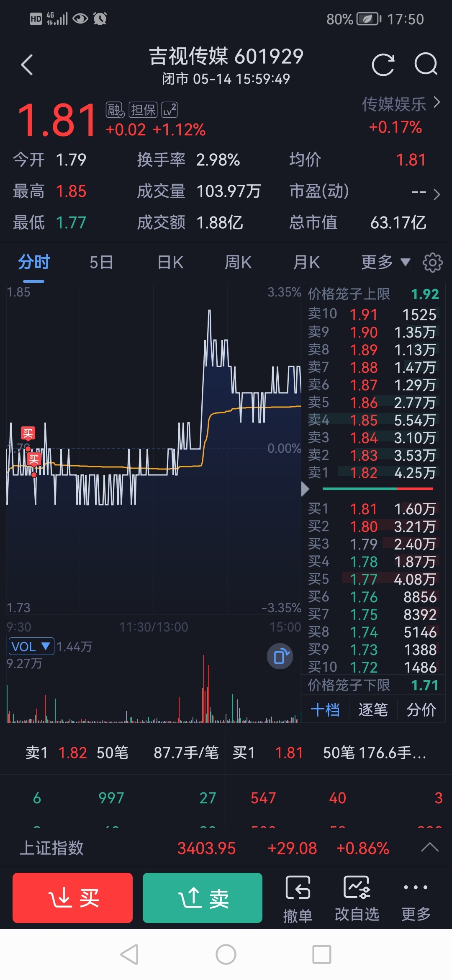Viewport: 452px width, 980px height.
Task: Tap the 成交量 103.97万 value
Action: coord(229,191)
